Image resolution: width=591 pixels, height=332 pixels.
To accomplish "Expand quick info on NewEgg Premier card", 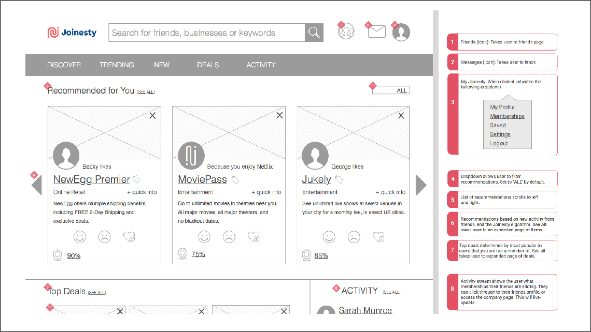I will 142,192.
